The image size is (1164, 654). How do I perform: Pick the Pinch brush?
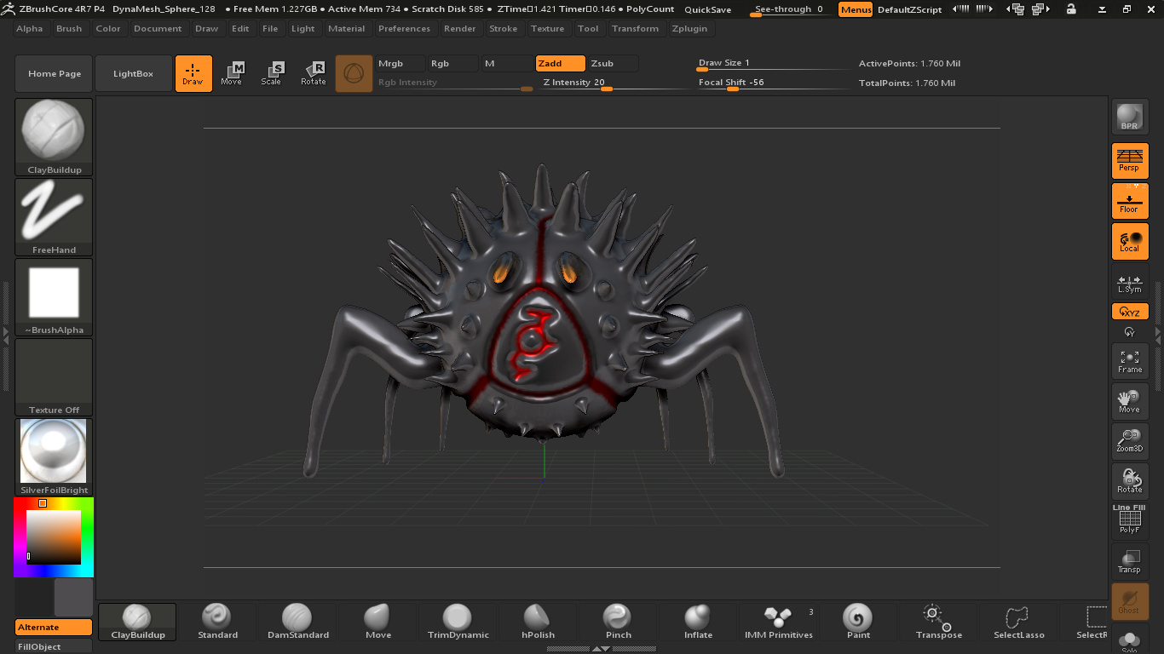click(618, 621)
